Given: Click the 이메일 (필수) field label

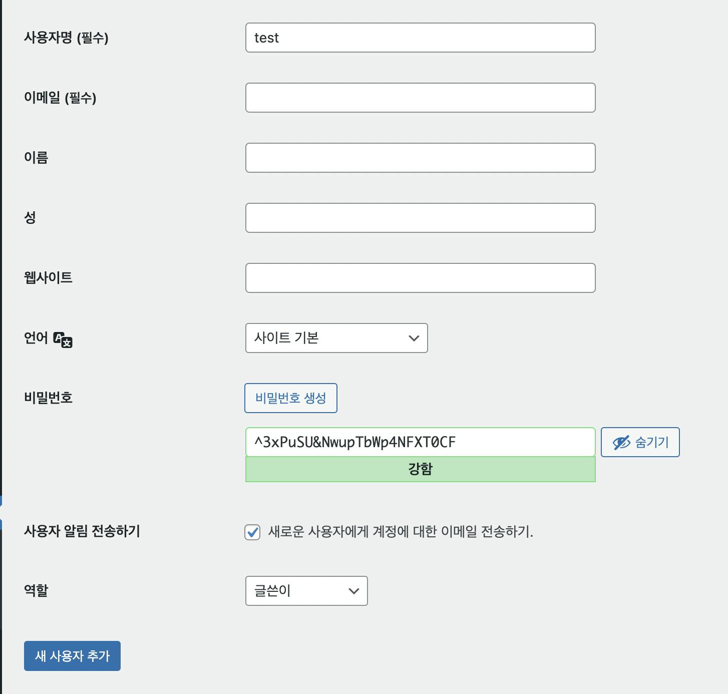Looking at the screenshot, I should click(x=60, y=98).
